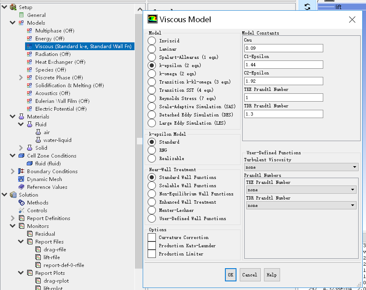This screenshot has width=366, height=290.
Task: Collapse the Materials tree node
Action: click(13, 116)
